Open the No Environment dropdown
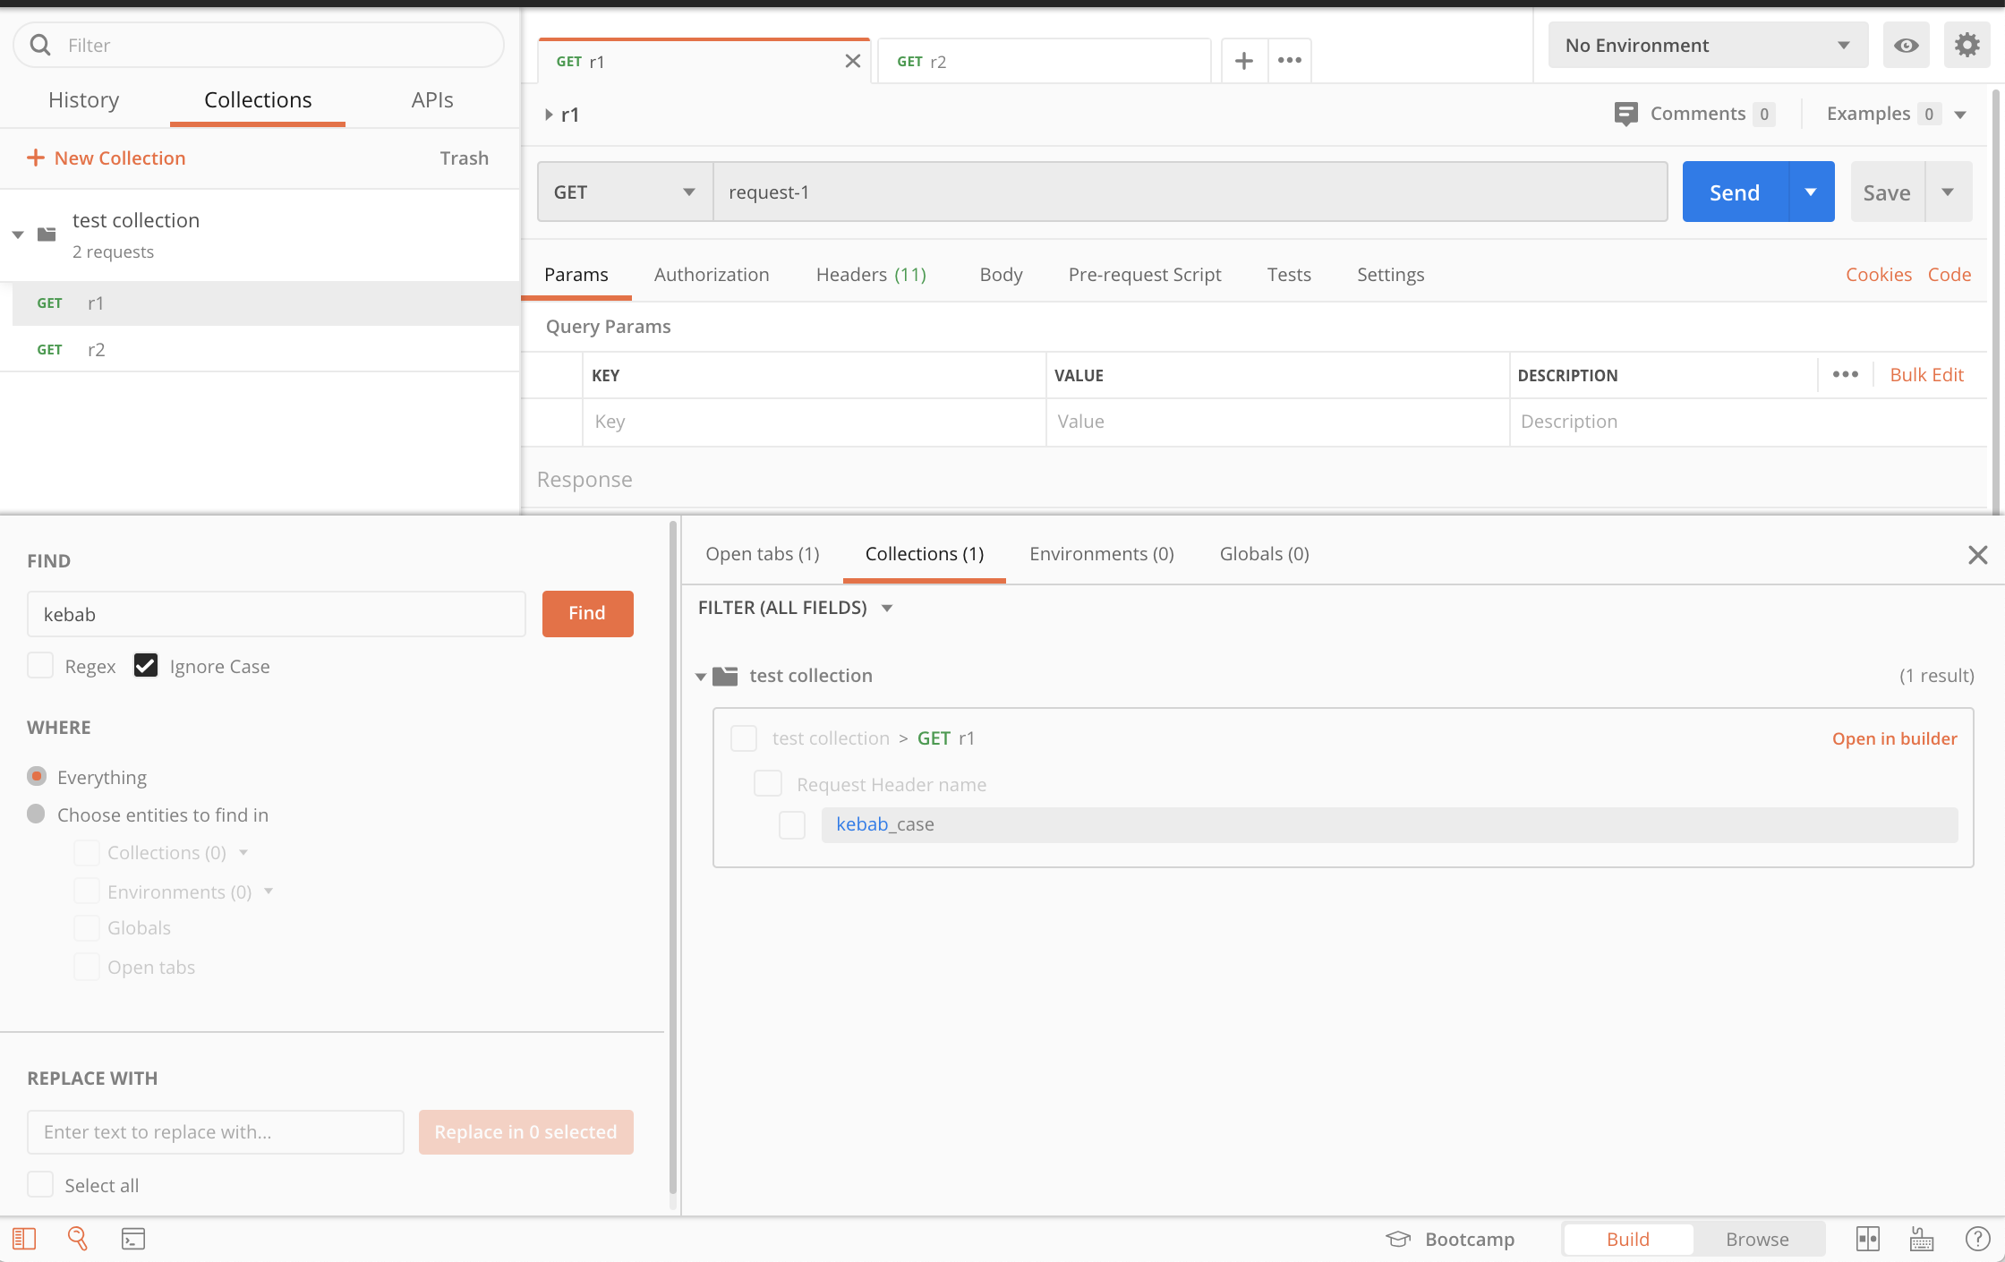This screenshot has height=1262, width=2005. [1706, 45]
